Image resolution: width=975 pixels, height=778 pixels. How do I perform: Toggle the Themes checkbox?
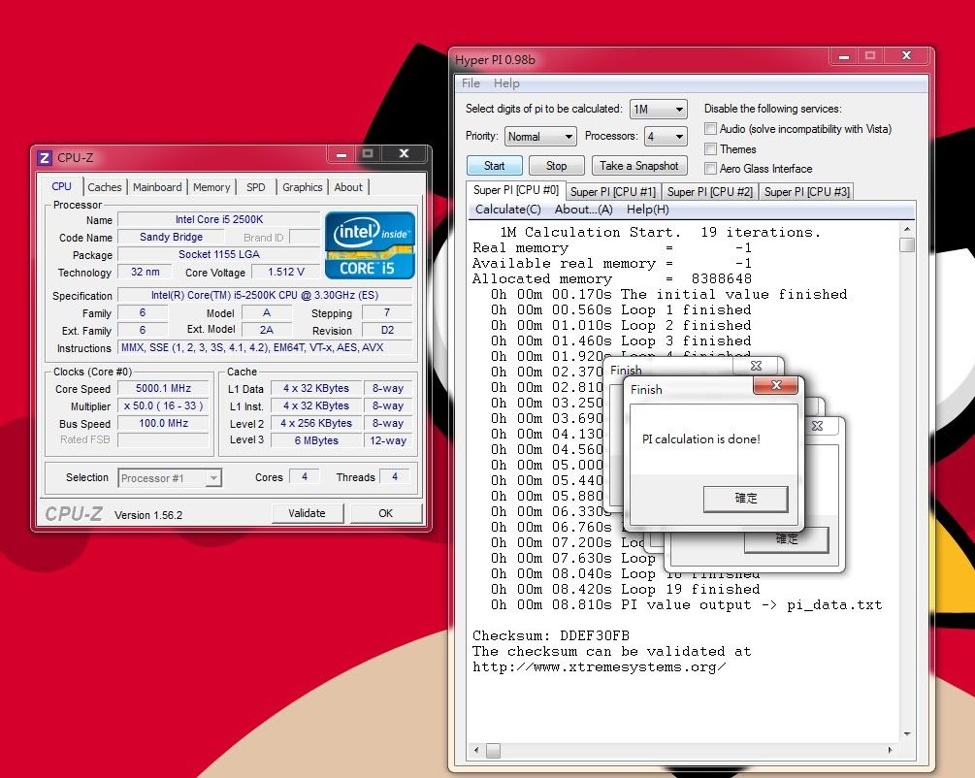pyautogui.click(x=711, y=149)
